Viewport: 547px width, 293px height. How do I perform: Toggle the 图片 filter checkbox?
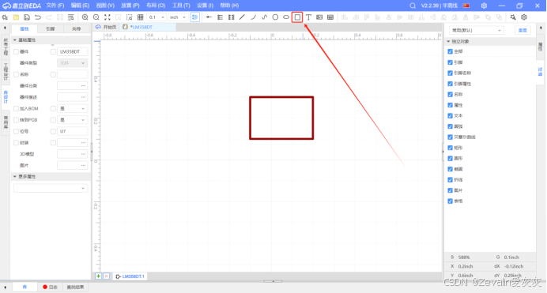(x=450, y=190)
